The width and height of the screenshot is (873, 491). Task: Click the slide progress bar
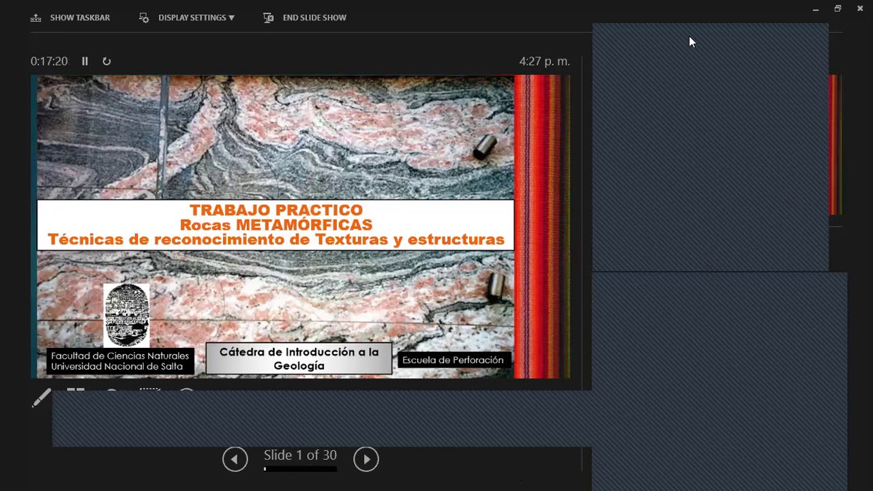[x=300, y=469]
